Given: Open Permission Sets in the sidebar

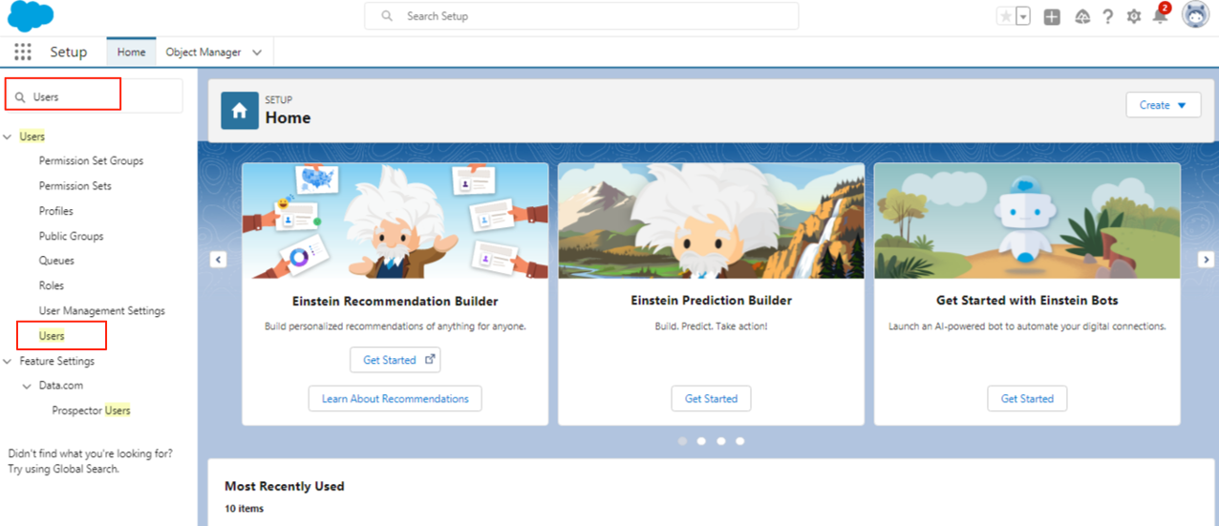Looking at the screenshot, I should click(x=75, y=186).
